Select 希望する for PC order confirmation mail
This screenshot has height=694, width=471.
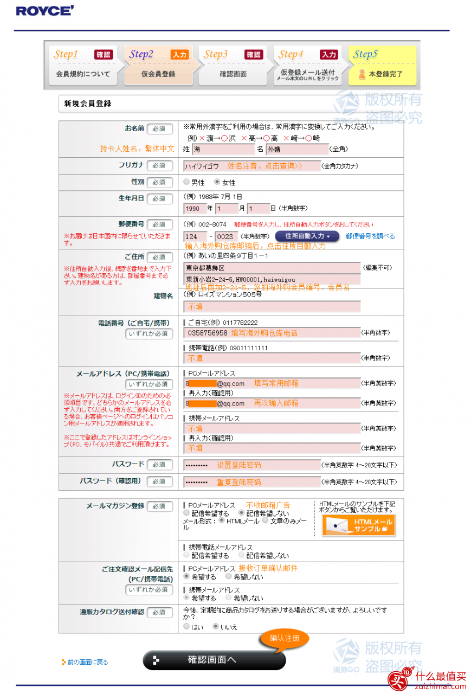point(186,576)
